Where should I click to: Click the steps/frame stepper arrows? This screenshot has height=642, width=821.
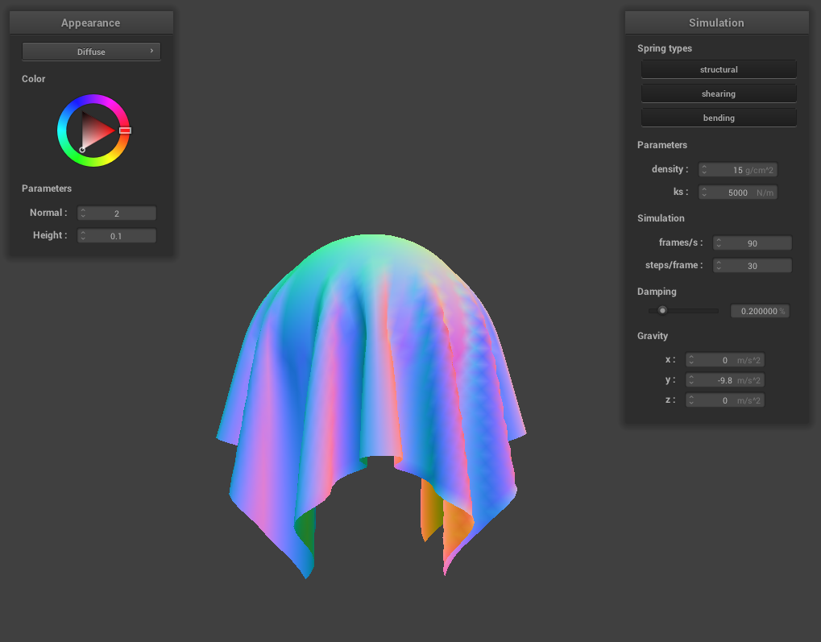pos(719,266)
